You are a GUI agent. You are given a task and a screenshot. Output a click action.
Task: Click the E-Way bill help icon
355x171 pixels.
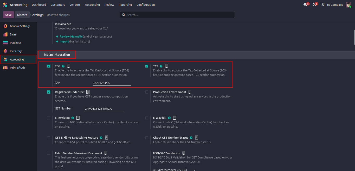(x=169, y=118)
